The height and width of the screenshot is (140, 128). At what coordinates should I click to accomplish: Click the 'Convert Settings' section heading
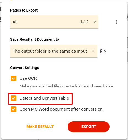25,68
